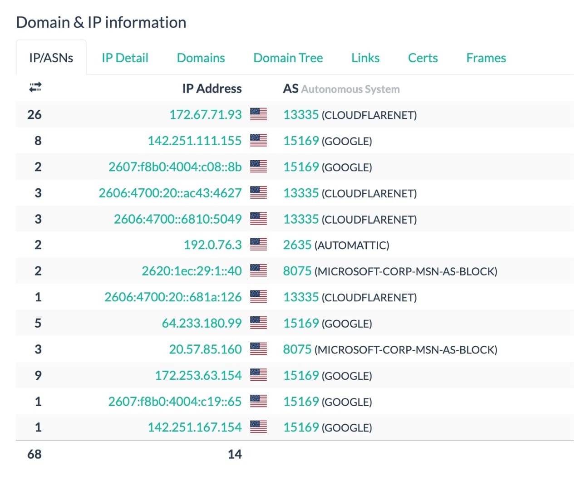This screenshot has height=481, width=581.
Task: Click the IP Address column header
Action: (212, 88)
